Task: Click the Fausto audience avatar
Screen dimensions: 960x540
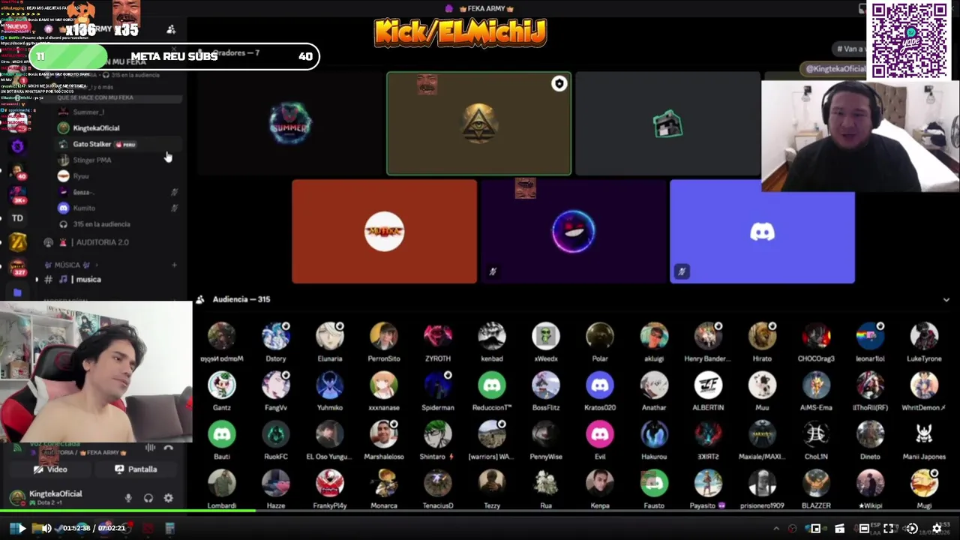Action: (x=654, y=484)
